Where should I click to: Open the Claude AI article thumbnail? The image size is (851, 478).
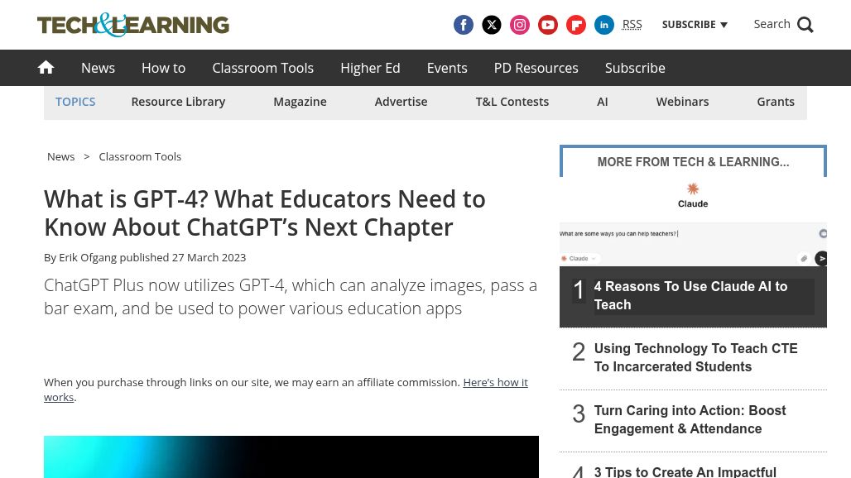pyautogui.click(x=693, y=222)
